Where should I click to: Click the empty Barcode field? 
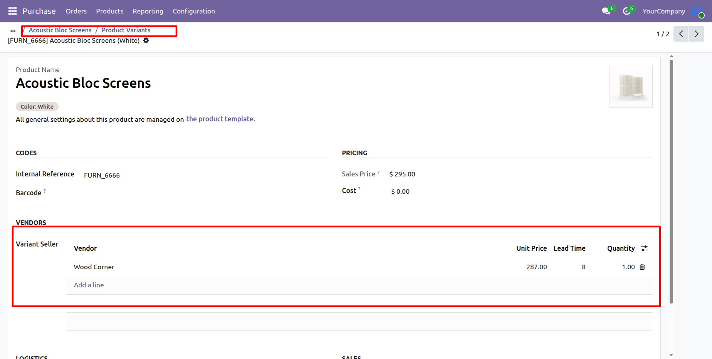pos(205,193)
